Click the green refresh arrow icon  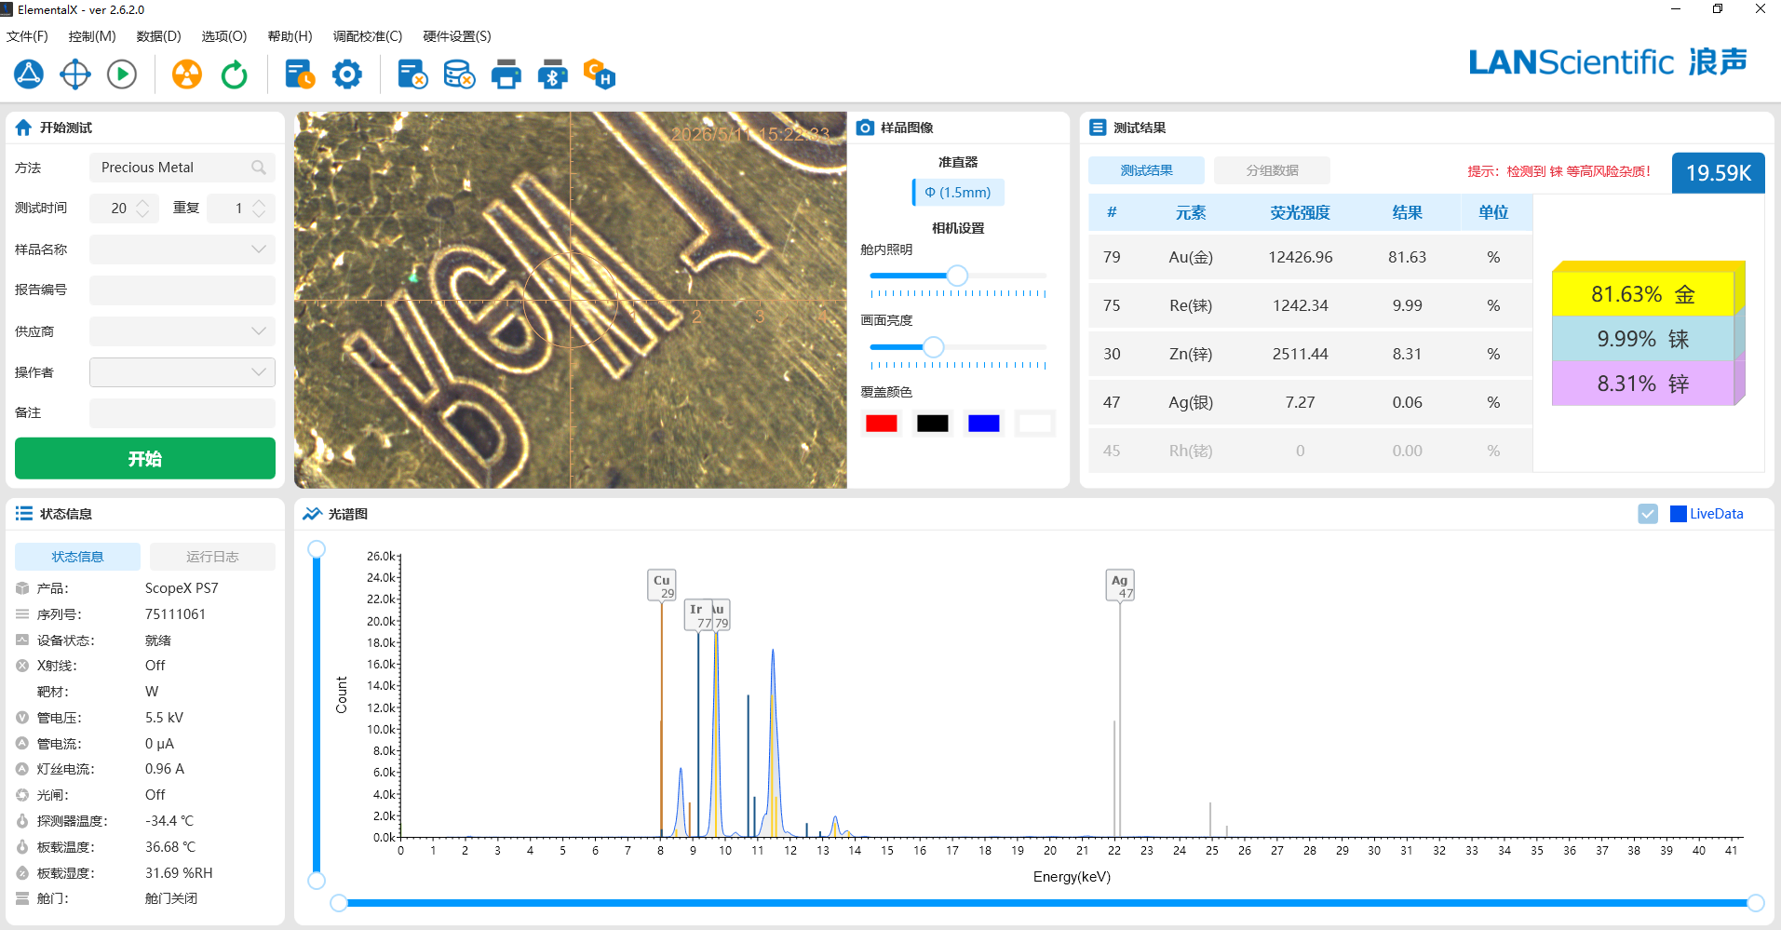(234, 74)
